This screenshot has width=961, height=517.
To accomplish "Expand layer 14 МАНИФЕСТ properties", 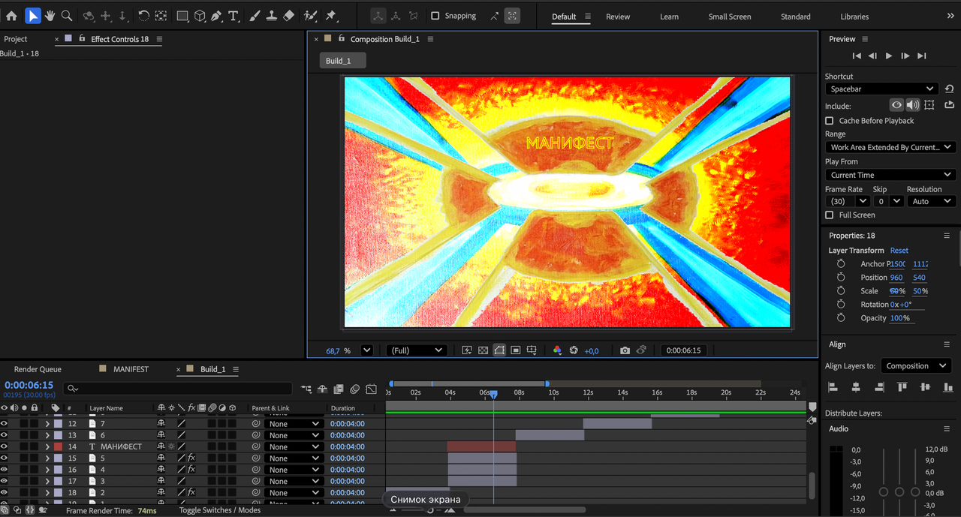I will point(47,446).
